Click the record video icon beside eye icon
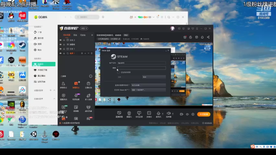276x155 pixels. pos(181,114)
